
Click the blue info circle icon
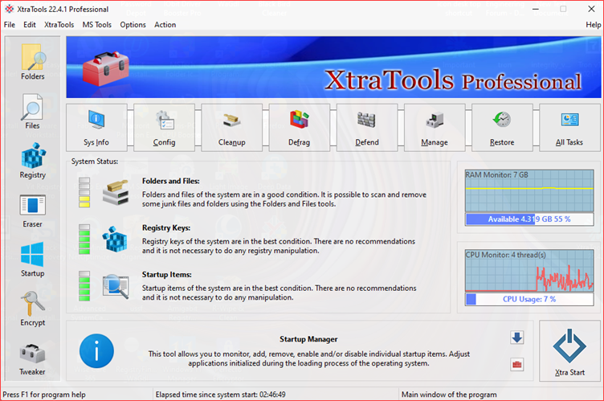[96, 351]
